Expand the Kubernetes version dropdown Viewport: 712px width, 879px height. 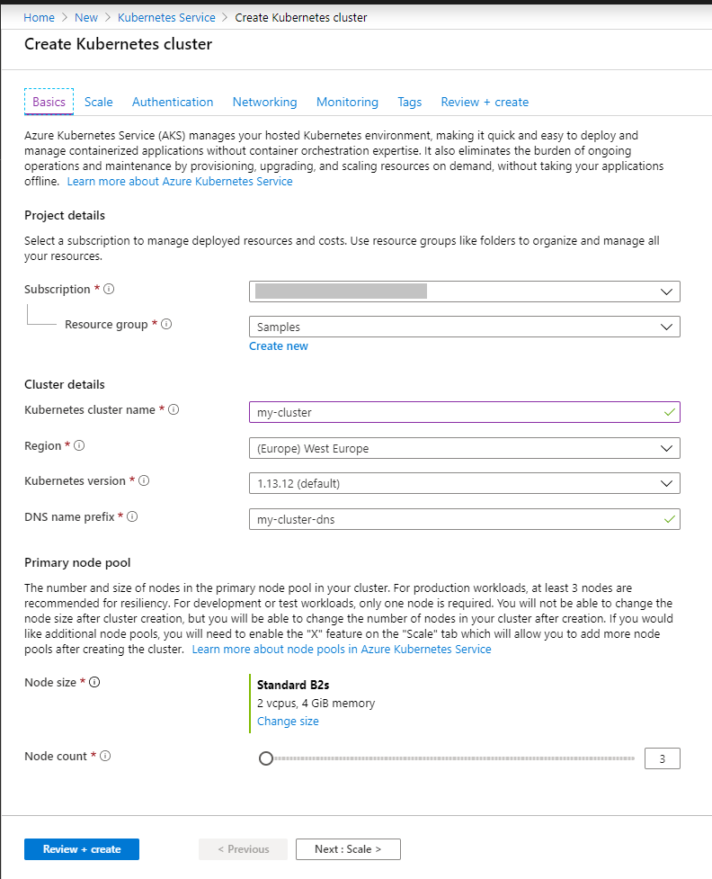[x=464, y=483]
